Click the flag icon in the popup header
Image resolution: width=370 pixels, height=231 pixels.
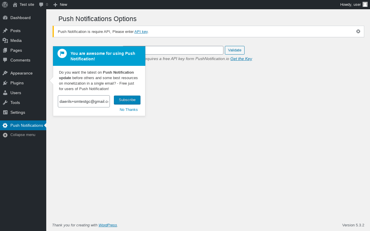pyautogui.click(x=62, y=53)
